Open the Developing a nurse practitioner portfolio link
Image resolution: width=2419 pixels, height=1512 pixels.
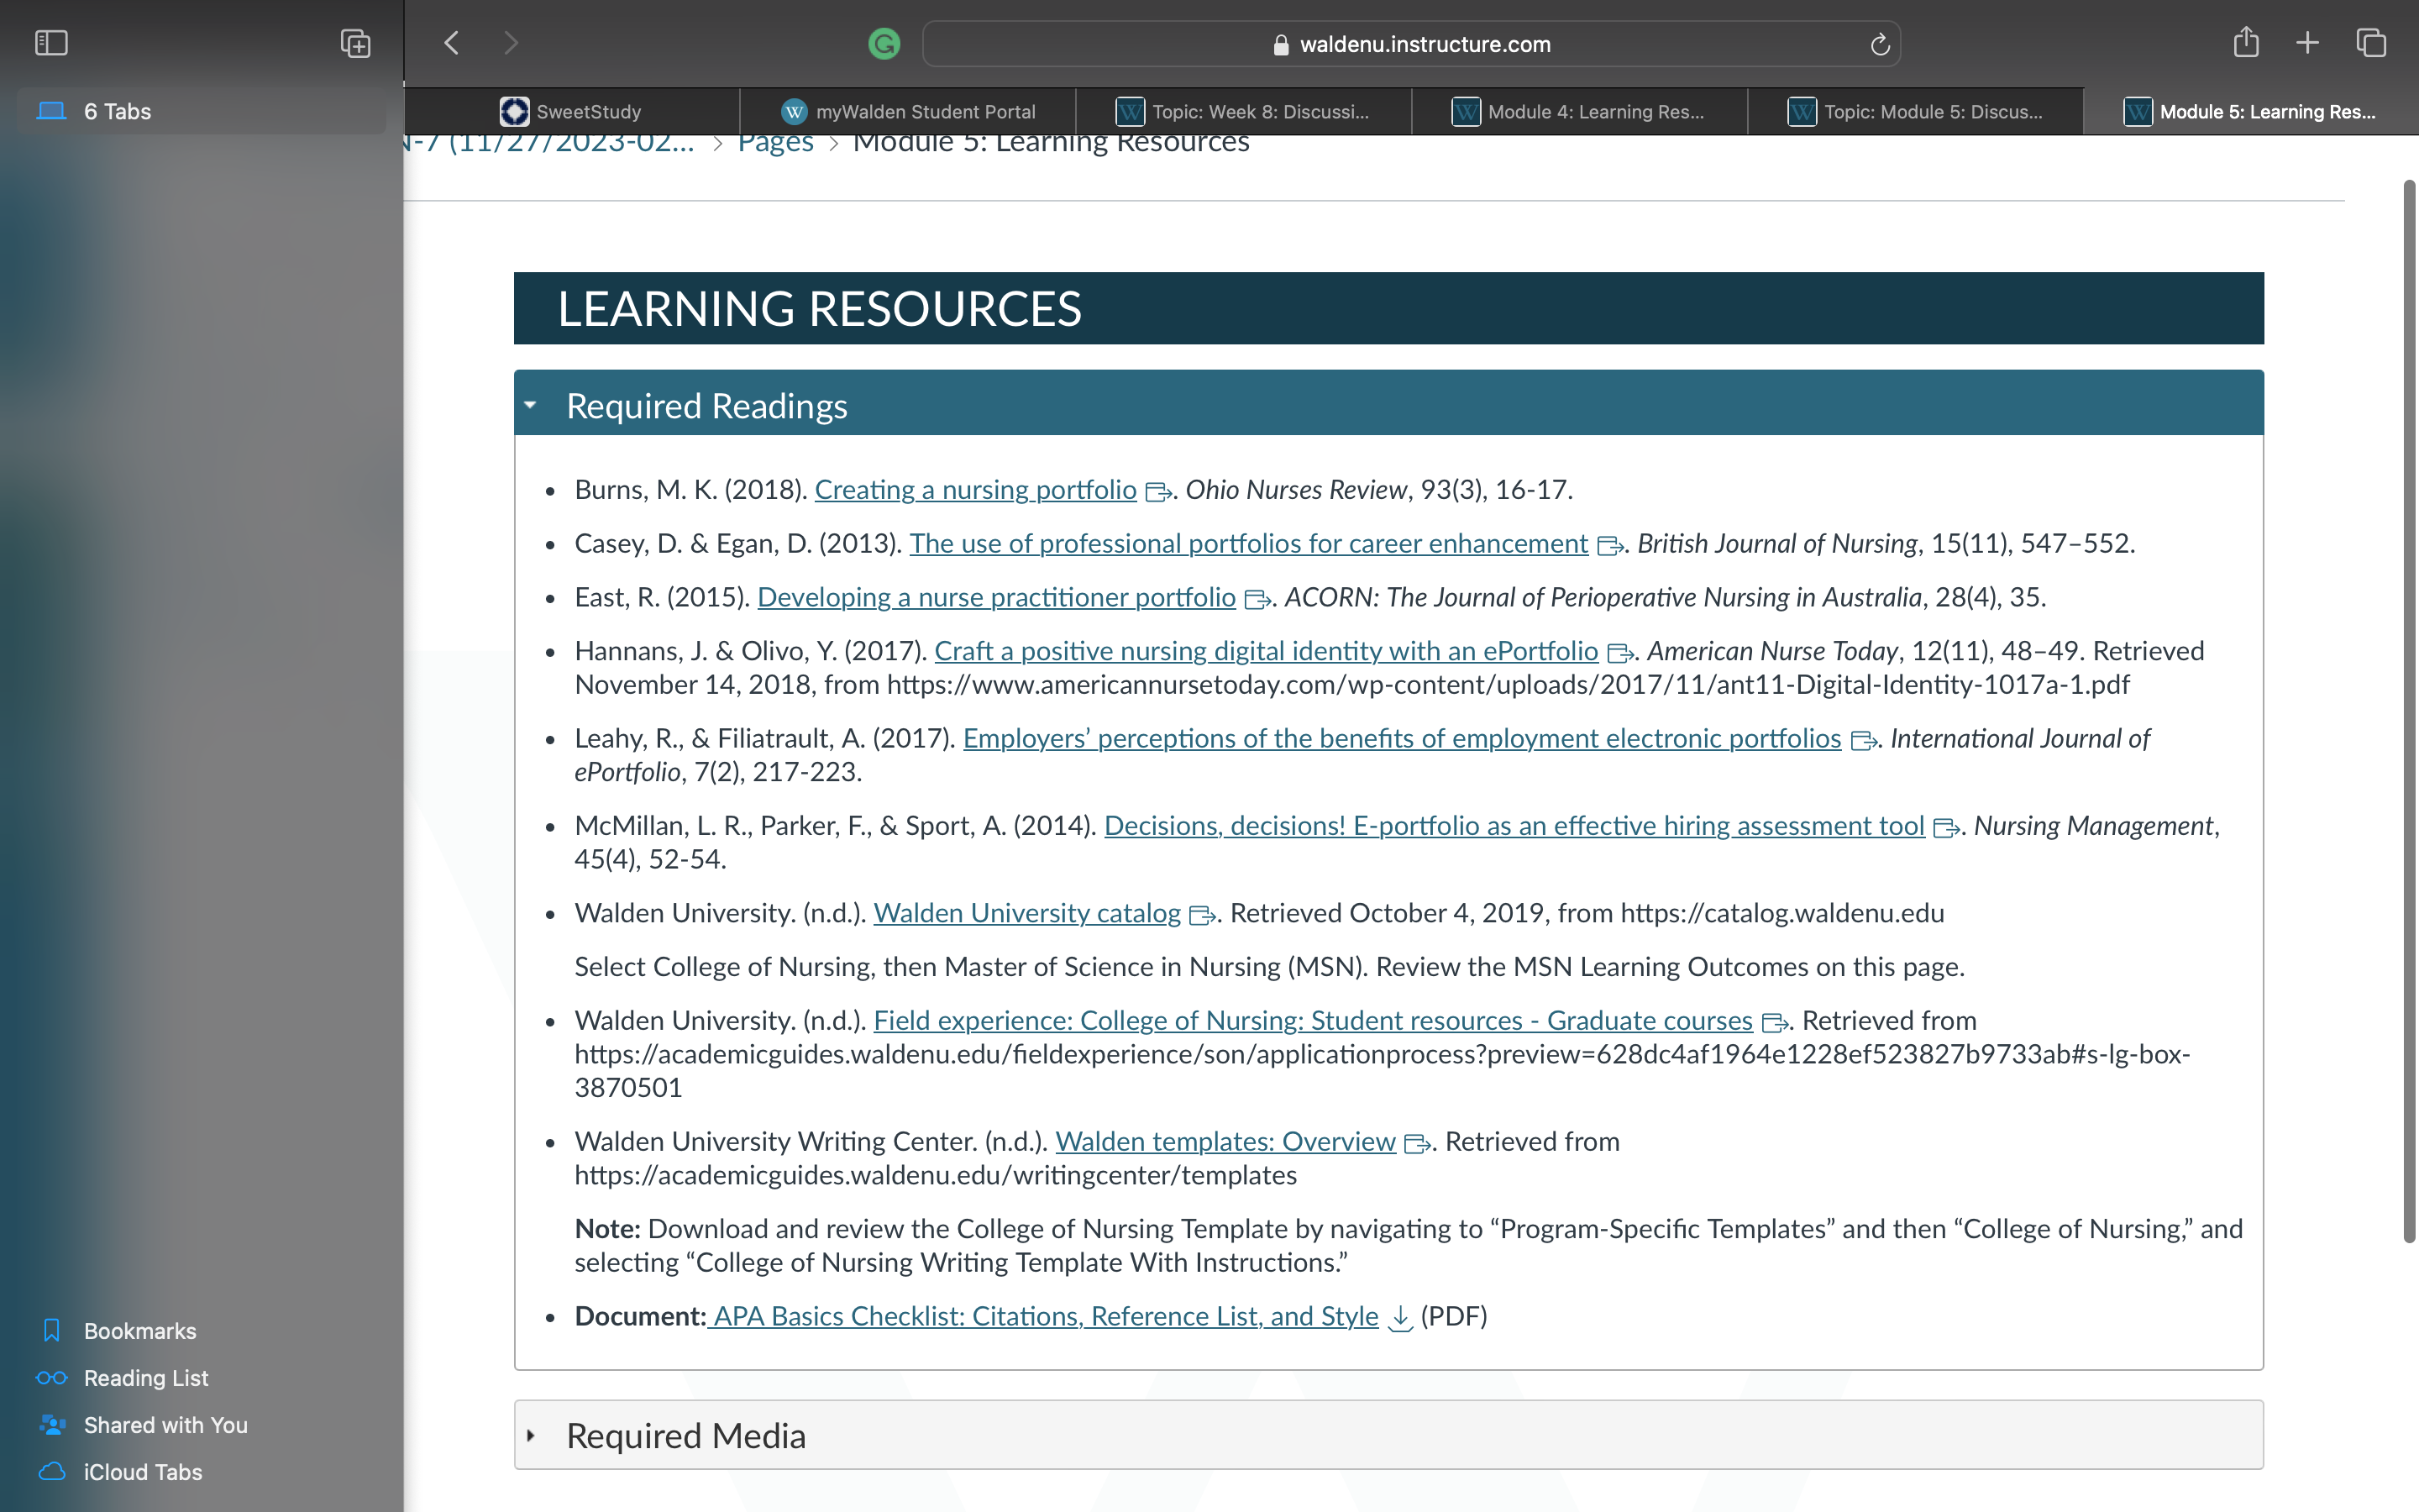997,598
